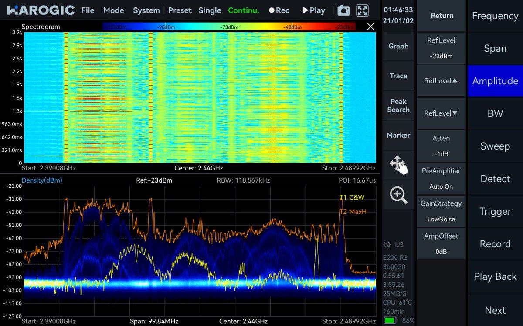Open the Span settings tab
Image resolution: width=523 pixels, height=326 pixels.
[495, 48]
